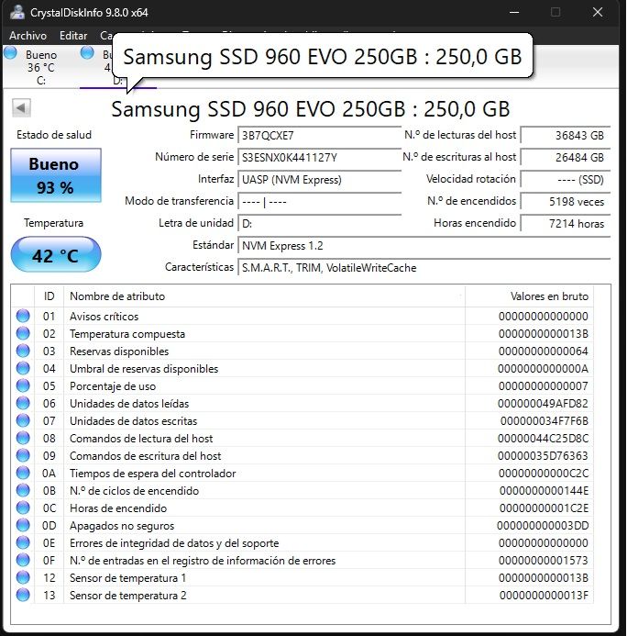Select raw value 00000000001C2E
Viewport: 627px width, 636px height.
(544, 508)
